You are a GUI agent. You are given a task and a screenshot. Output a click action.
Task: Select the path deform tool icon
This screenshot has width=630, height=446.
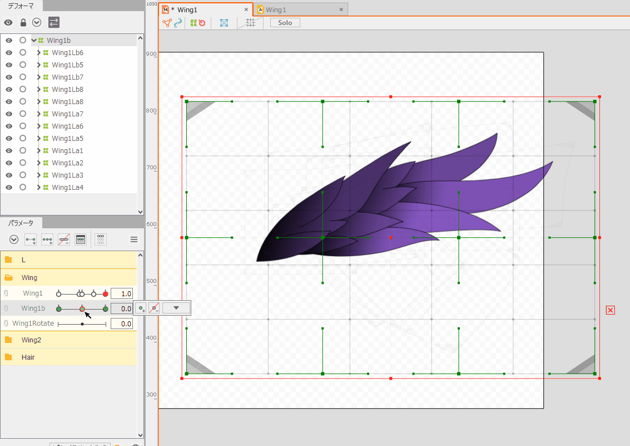(178, 23)
